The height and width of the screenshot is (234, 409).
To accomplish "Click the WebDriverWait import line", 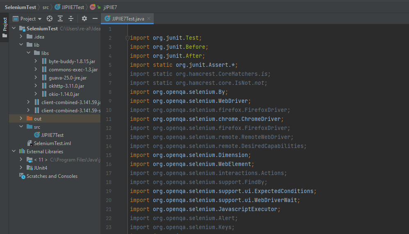I will [x=215, y=200].
